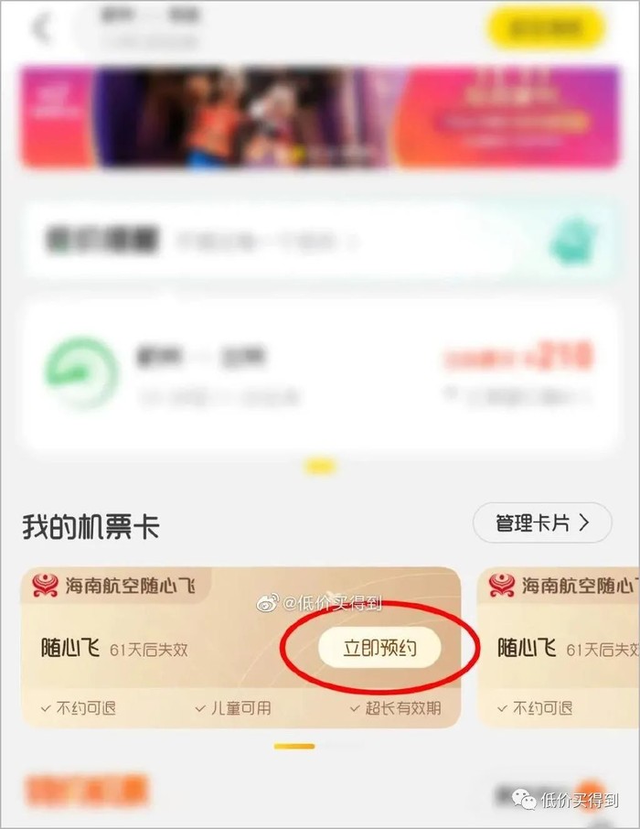This screenshot has width=640, height=829.
Task: Open 管理卡片 card management
Action: click(542, 522)
